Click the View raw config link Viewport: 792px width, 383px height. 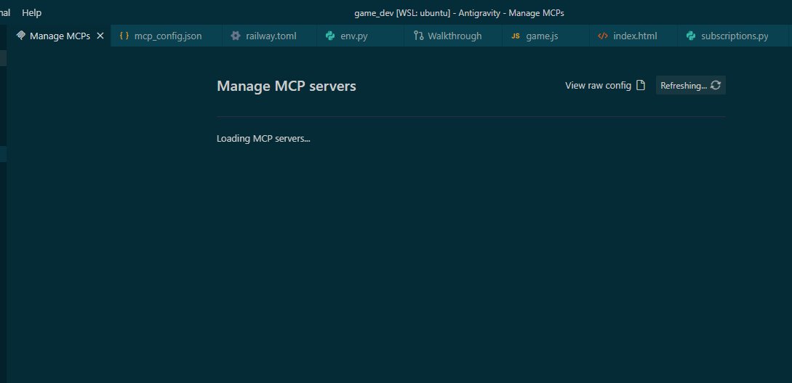(x=598, y=85)
